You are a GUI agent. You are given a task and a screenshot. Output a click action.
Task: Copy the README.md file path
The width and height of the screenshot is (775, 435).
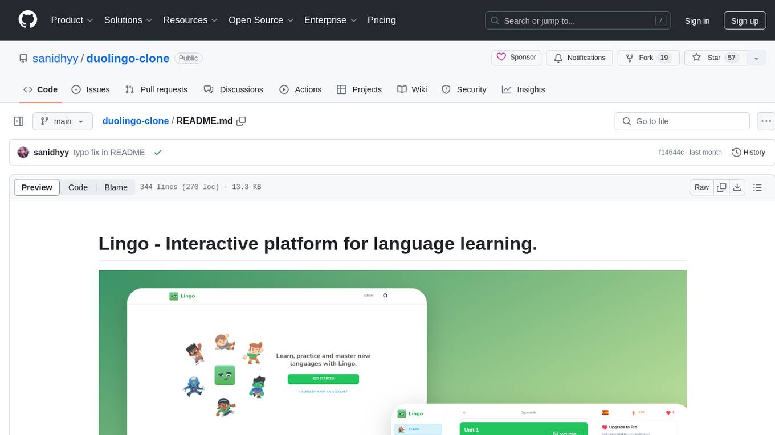(241, 121)
